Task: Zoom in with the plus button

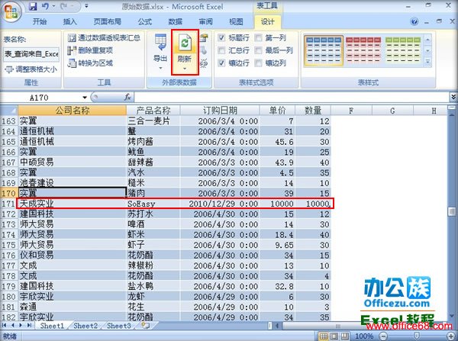Action: [450, 336]
